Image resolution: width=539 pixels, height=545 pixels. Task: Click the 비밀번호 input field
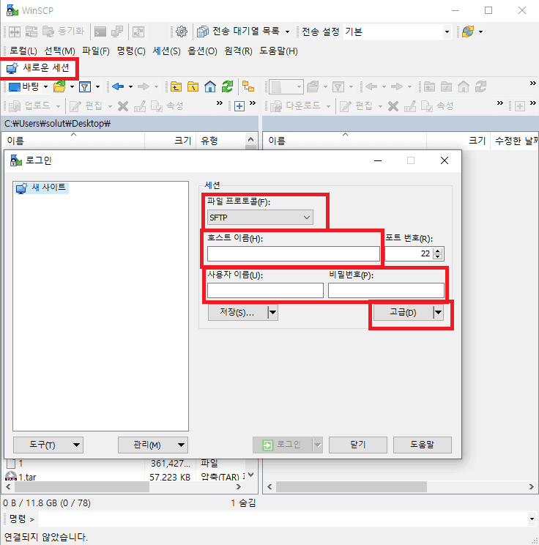coord(386,291)
